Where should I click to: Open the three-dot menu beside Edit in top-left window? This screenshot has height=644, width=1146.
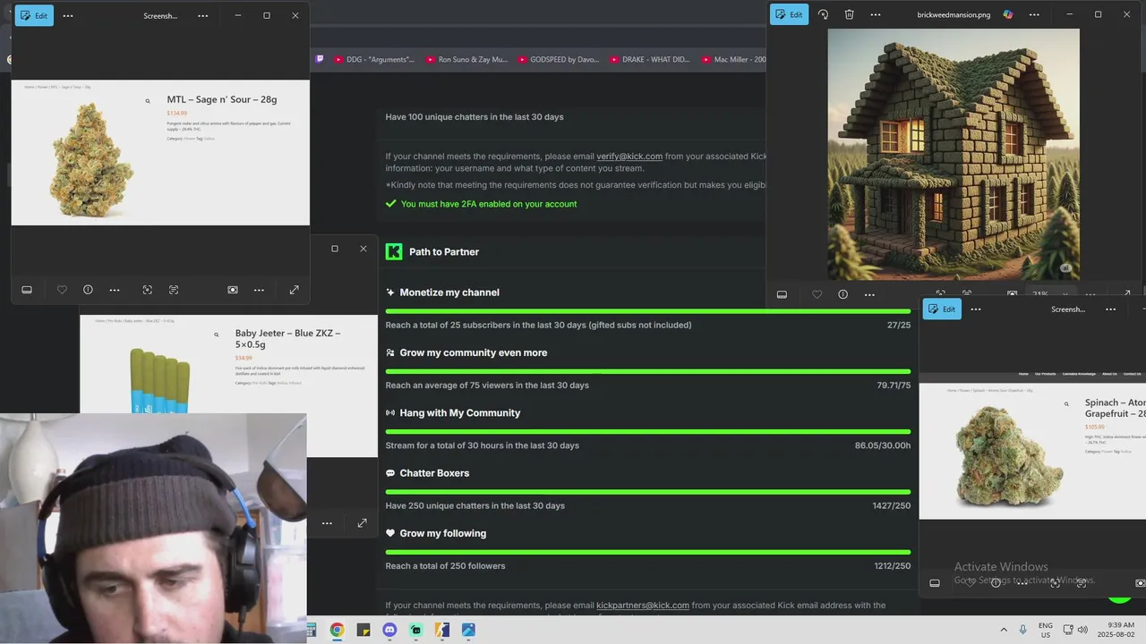[68, 15]
